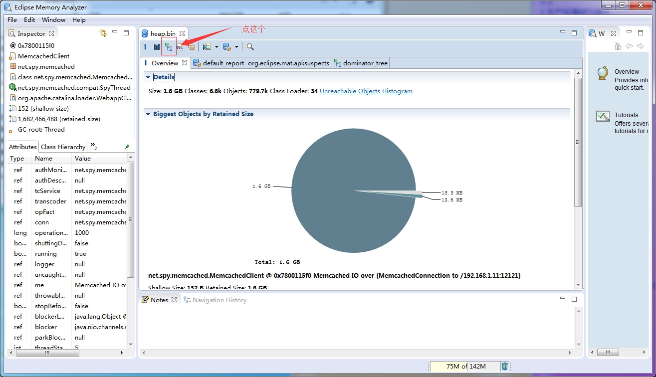656x377 pixels.
Task: Open the overview pane toolbar icon
Action: [145, 47]
